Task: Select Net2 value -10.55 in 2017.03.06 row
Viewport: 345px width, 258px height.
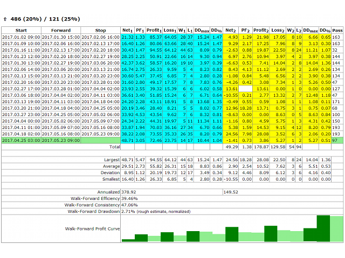Action: [x=231, y=95]
